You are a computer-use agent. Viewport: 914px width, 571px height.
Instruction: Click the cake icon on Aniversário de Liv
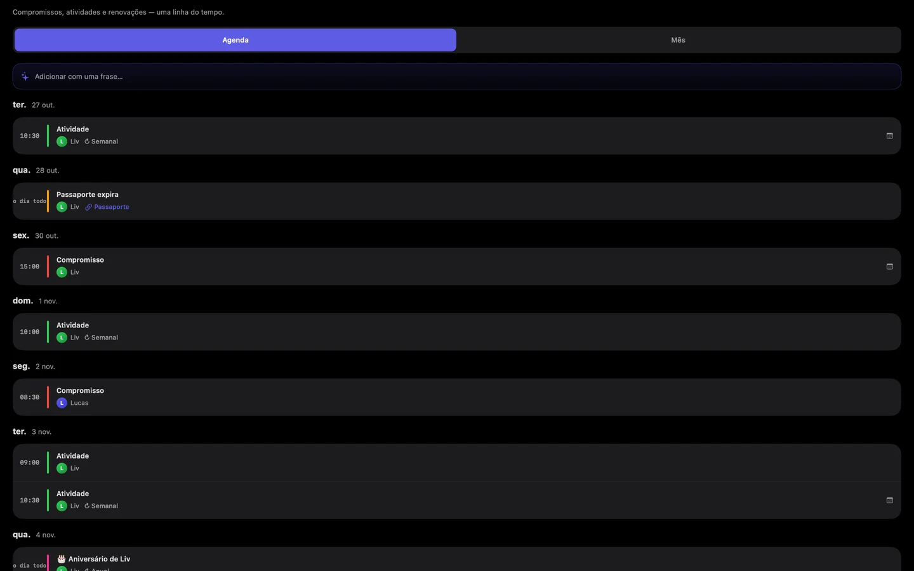[61, 559]
